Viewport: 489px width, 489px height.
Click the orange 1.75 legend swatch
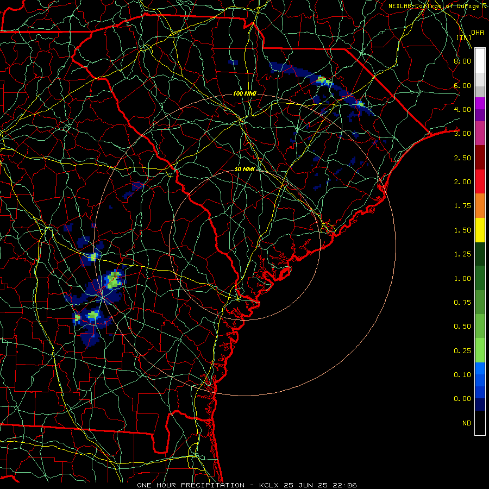point(480,206)
